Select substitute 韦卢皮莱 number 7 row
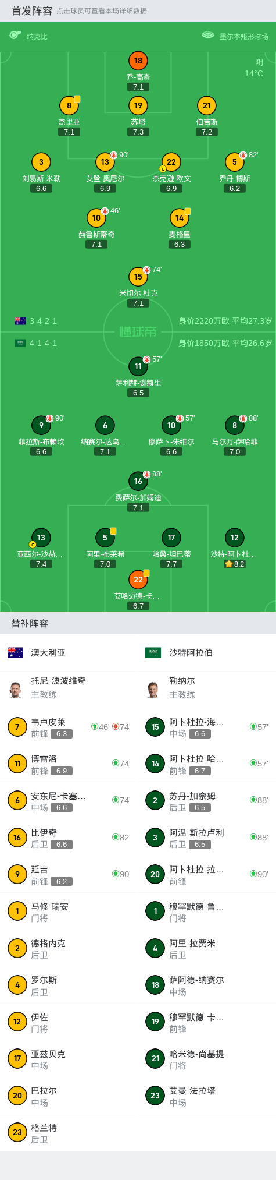Screen dimensions: 276x1180 [x=69, y=727]
